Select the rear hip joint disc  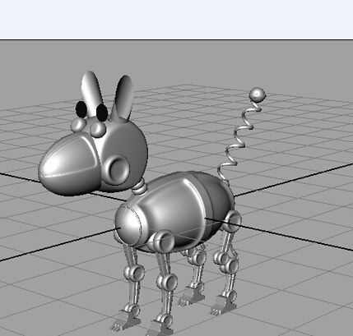click(x=232, y=221)
